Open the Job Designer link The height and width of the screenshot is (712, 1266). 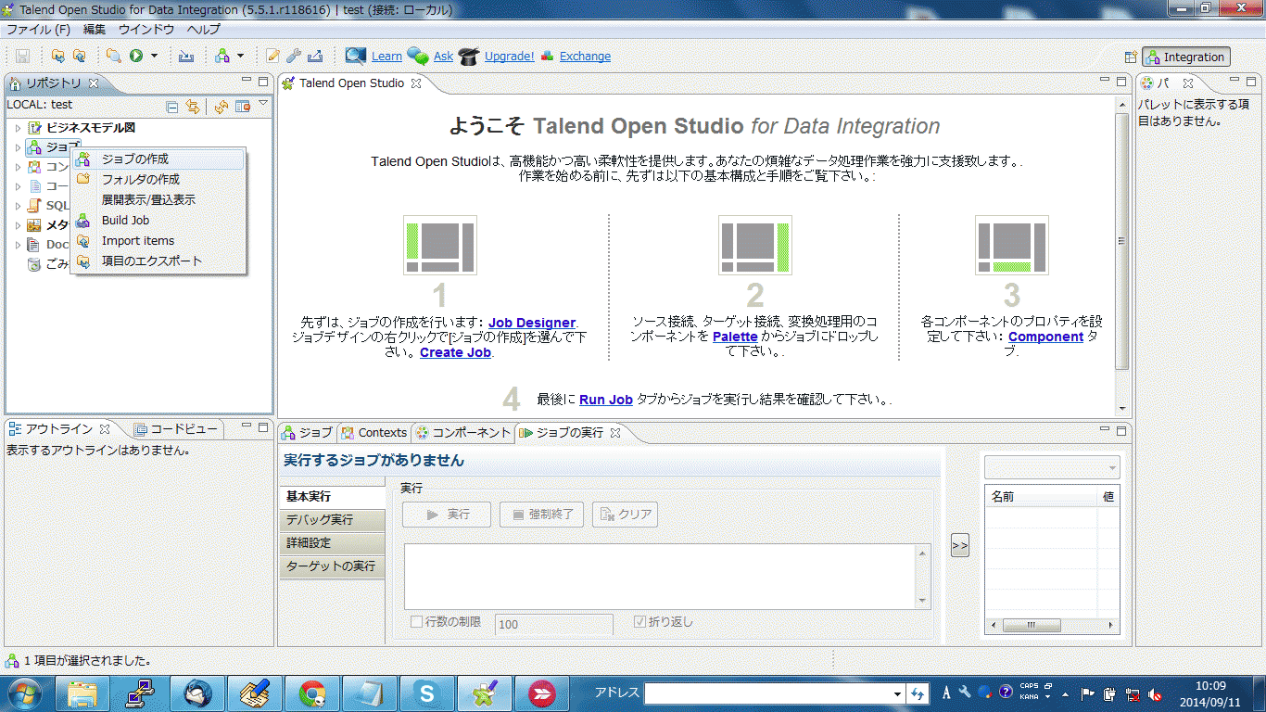click(x=532, y=323)
